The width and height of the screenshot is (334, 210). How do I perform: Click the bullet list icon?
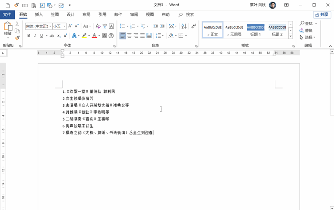click(123, 26)
